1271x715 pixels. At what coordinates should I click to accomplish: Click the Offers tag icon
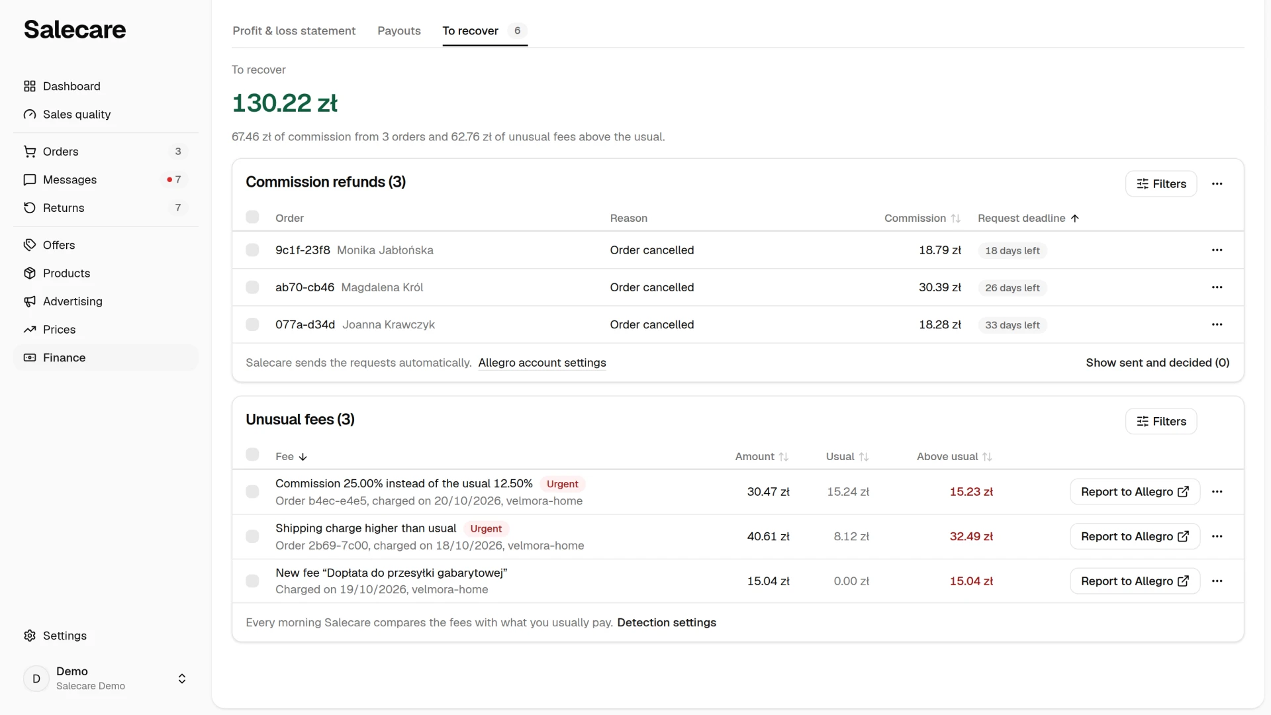click(x=30, y=245)
